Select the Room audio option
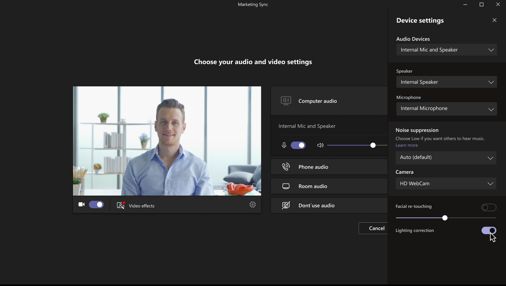This screenshot has width=506, height=286. pos(329,186)
